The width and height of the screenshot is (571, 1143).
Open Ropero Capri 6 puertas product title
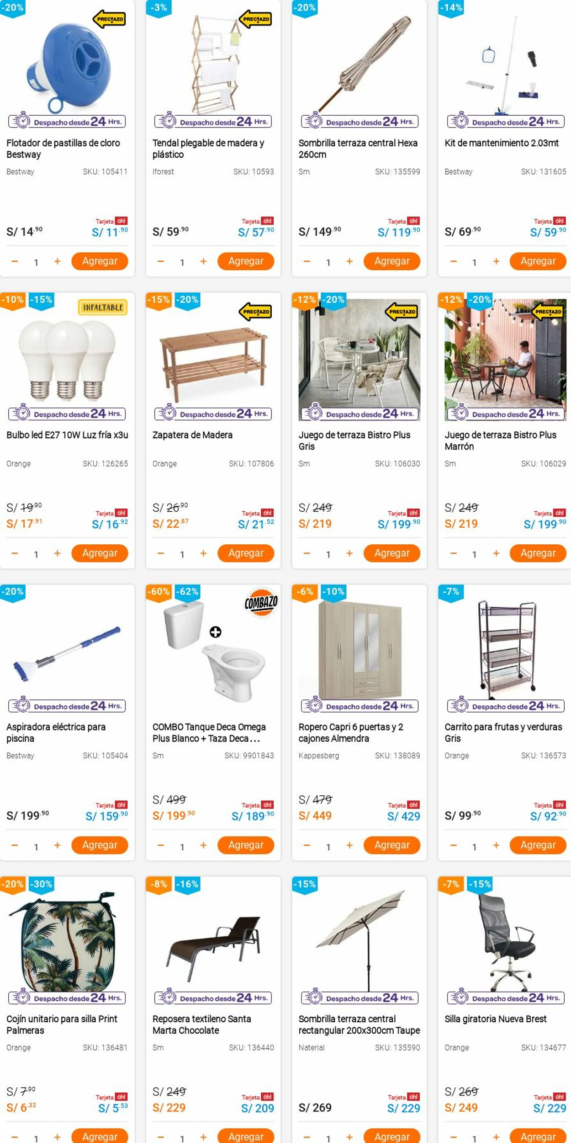(x=351, y=732)
